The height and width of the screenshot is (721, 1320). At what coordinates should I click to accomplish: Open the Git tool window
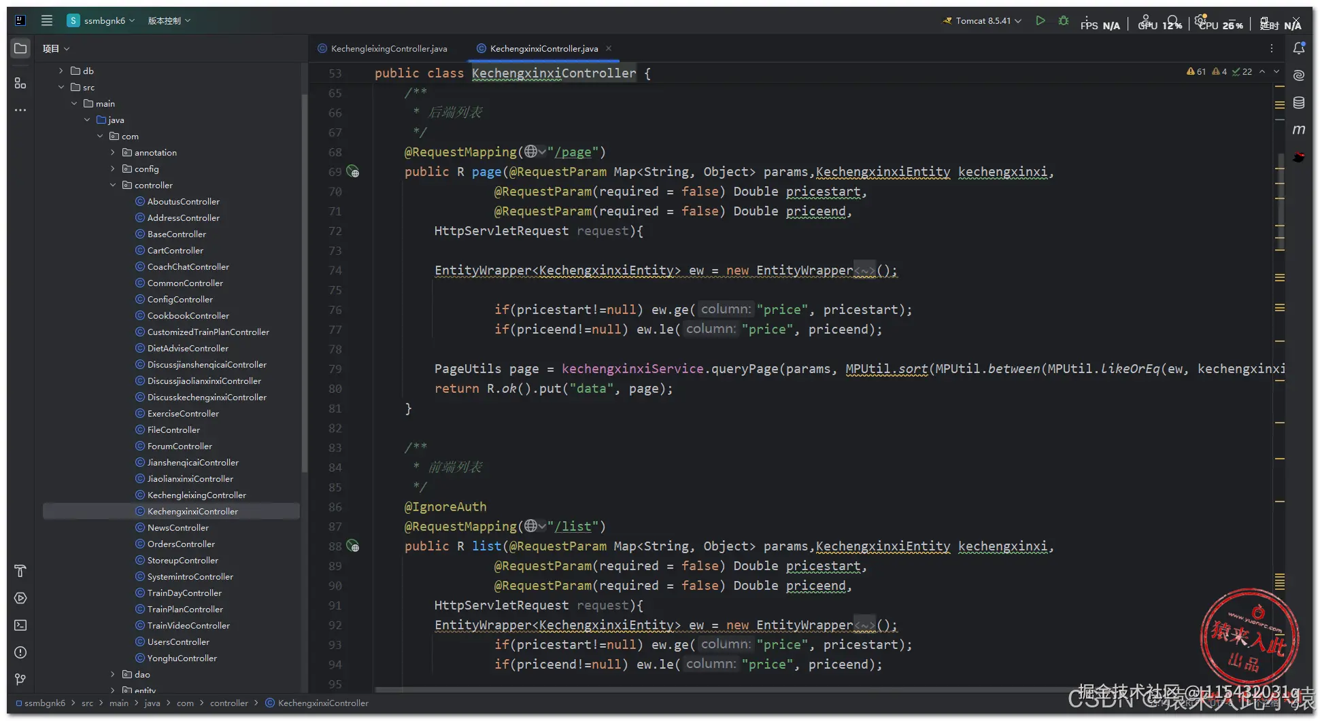click(x=20, y=680)
